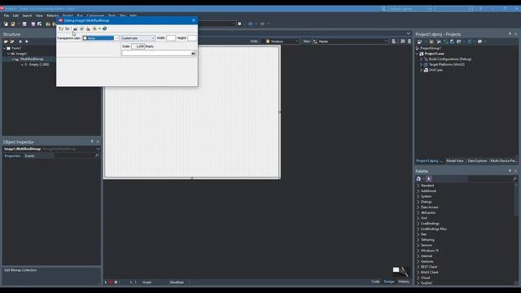Open the View dropdown (Master)
This screenshot has width=521, height=293.
350,42
